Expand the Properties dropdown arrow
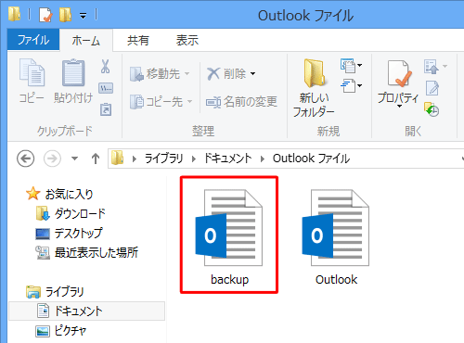 (399, 107)
